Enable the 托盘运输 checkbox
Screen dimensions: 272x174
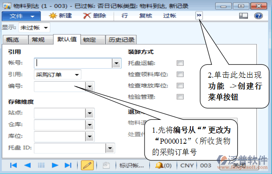(x=180, y=63)
